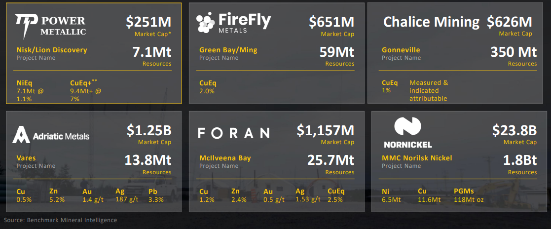Click the MMC Norilsk Nickel project name
The height and width of the screenshot is (229, 551).
point(417,158)
